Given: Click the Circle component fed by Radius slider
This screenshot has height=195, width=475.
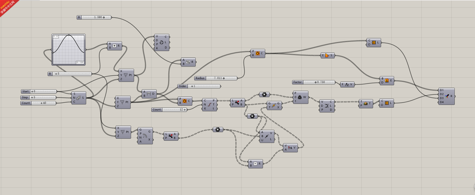Looking at the screenshot, I should coord(258,53).
